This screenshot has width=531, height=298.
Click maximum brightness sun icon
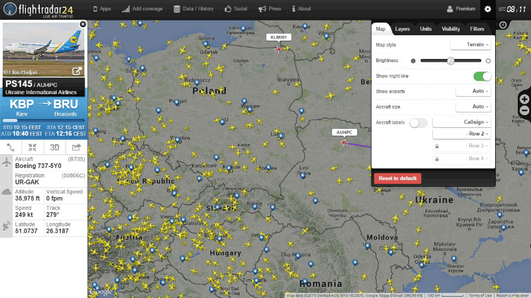pos(488,61)
